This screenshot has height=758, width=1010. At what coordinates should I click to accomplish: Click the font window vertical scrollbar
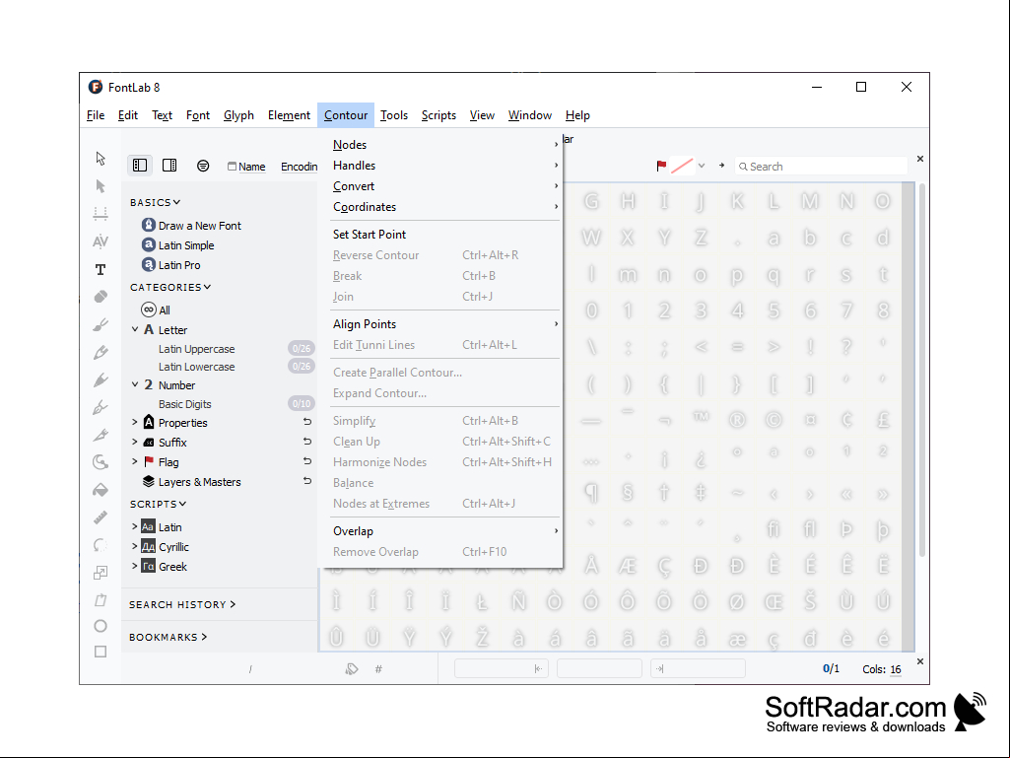pos(922,371)
